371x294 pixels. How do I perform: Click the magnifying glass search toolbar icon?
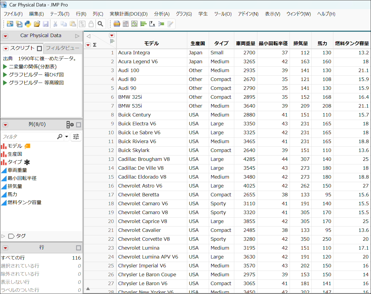coord(100,24)
